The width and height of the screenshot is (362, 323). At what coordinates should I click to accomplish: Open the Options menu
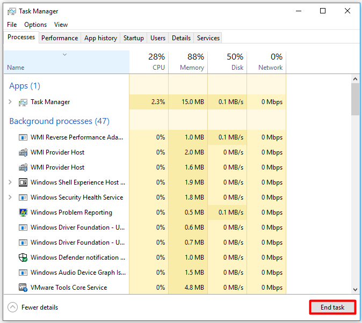pos(35,25)
